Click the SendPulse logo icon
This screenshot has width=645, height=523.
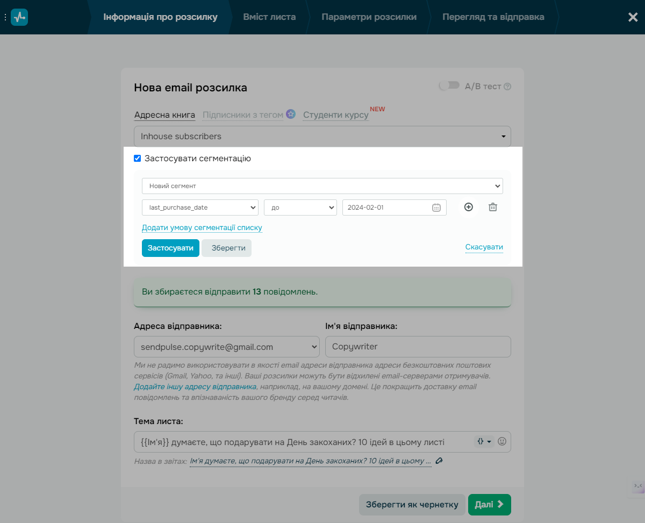19,17
